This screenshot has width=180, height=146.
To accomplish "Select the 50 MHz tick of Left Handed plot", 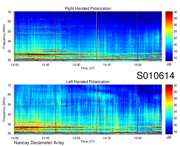I will pyautogui.click(x=10, y=104).
